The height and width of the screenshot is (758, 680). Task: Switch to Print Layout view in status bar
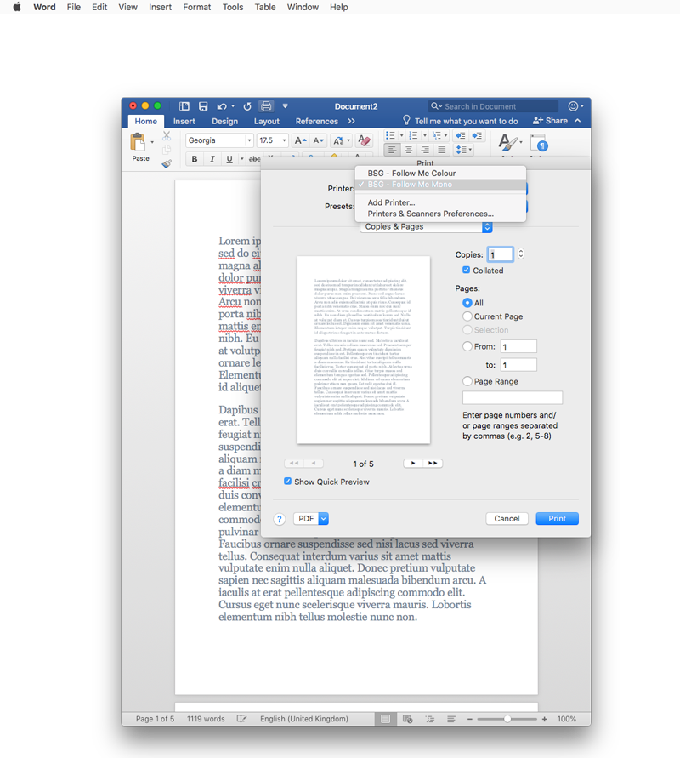click(x=385, y=719)
